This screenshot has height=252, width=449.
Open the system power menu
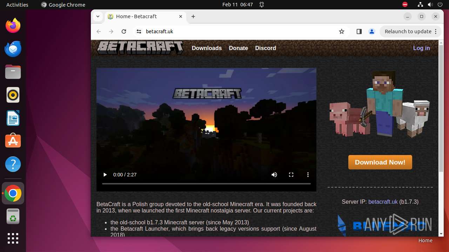click(x=440, y=5)
